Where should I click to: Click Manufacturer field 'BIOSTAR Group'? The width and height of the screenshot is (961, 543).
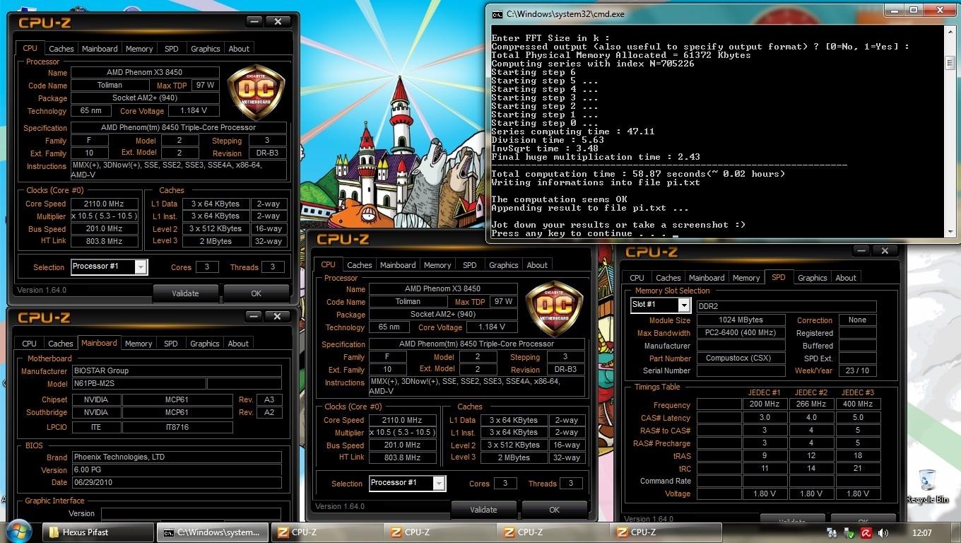[x=177, y=370]
